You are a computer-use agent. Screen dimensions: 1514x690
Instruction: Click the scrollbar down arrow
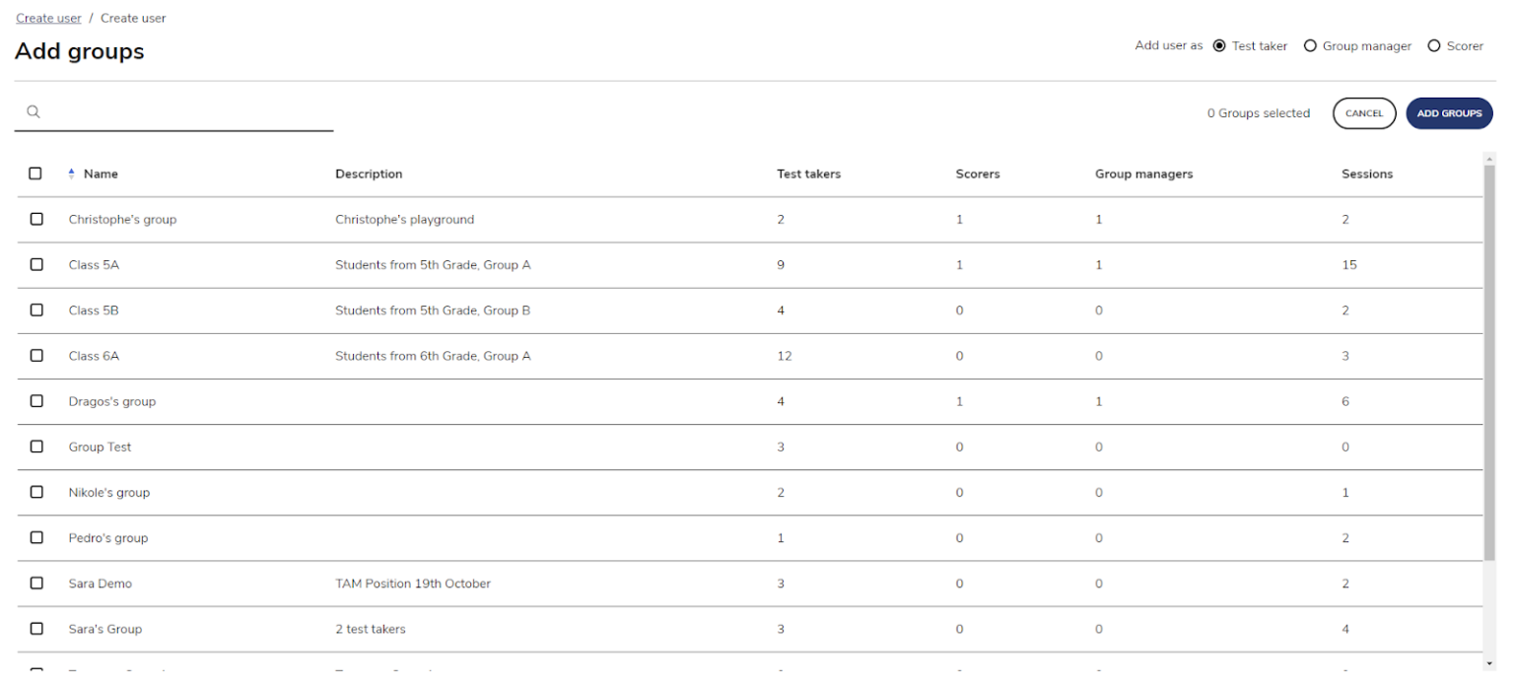(1488, 663)
